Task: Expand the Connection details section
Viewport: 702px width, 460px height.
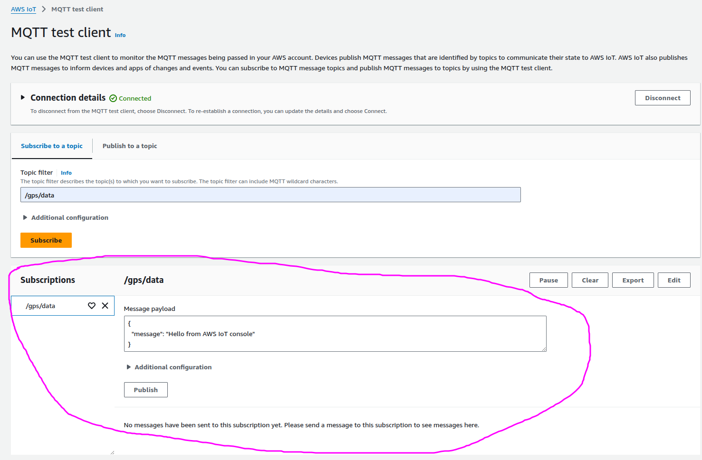Action: [22, 97]
